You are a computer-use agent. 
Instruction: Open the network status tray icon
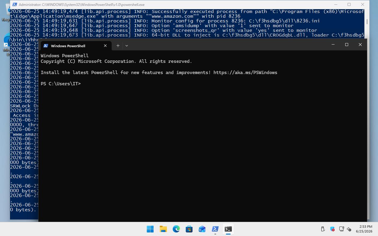(341, 229)
